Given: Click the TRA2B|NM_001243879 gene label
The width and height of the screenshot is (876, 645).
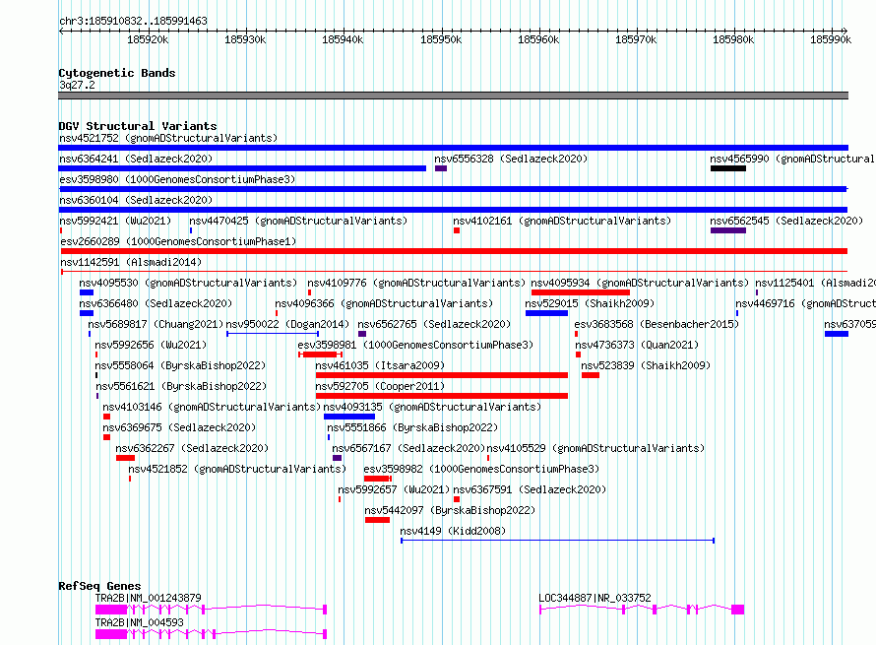Looking at the screenshot, I should pos(148,598).
